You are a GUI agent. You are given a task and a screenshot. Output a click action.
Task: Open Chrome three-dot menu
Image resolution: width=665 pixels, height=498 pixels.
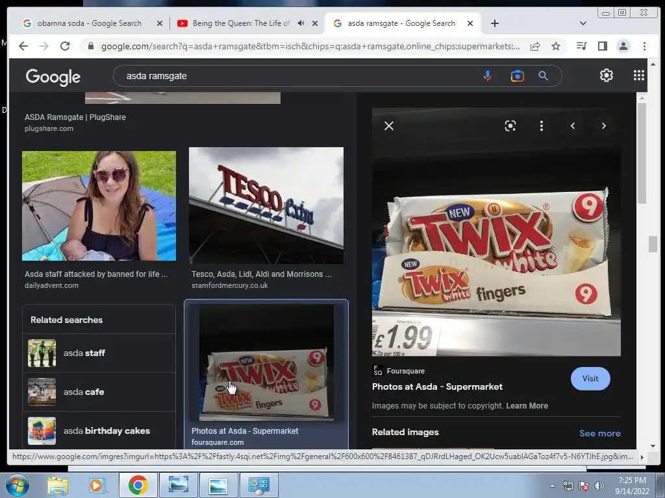644,46
